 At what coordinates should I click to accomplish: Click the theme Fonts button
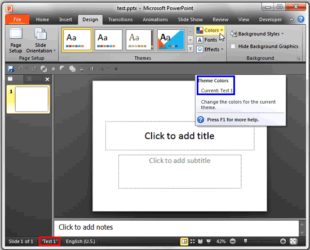(x=207, y=40)
